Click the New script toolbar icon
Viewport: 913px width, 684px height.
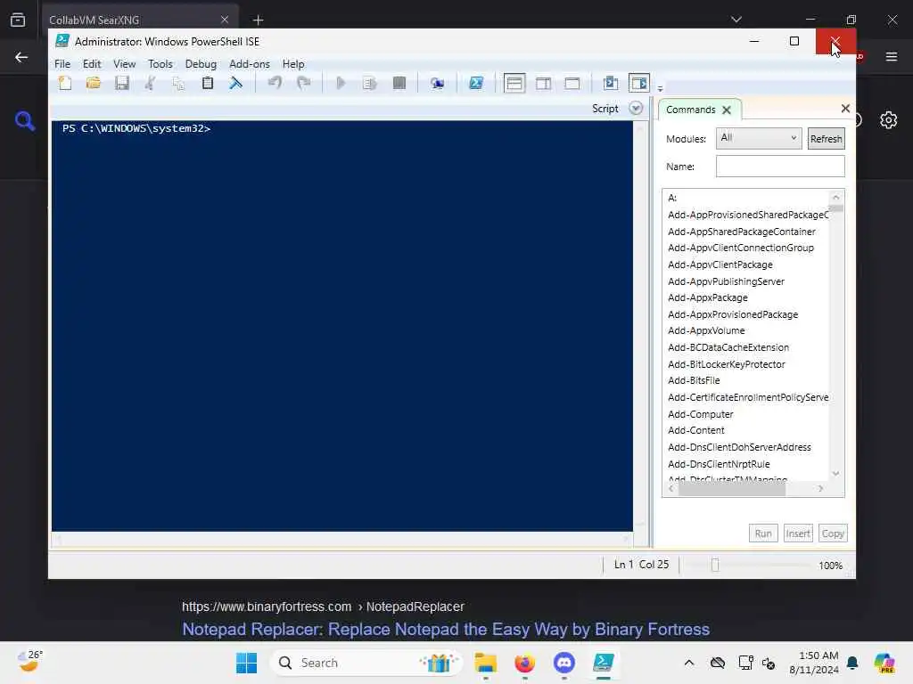[65, 83]
